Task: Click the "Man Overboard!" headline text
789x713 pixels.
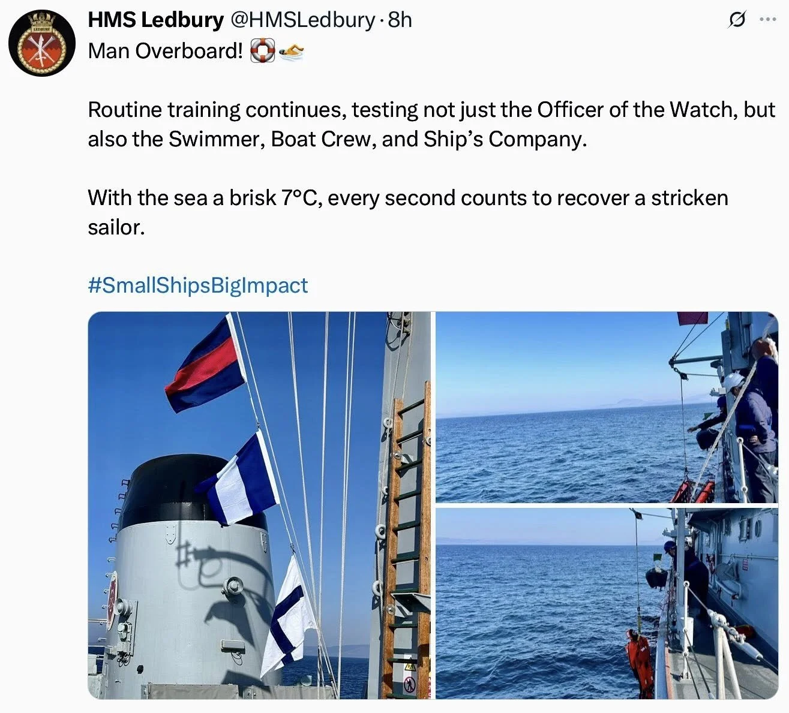Action: [166, 51]
